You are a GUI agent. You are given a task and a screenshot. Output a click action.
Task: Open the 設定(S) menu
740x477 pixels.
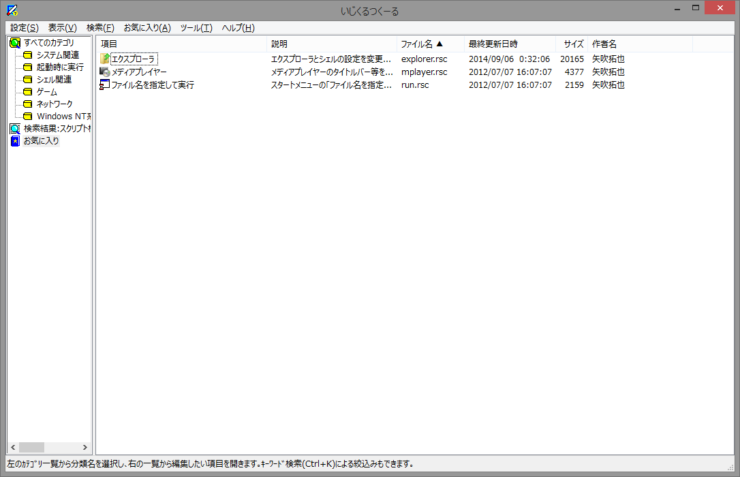(25, 28)
